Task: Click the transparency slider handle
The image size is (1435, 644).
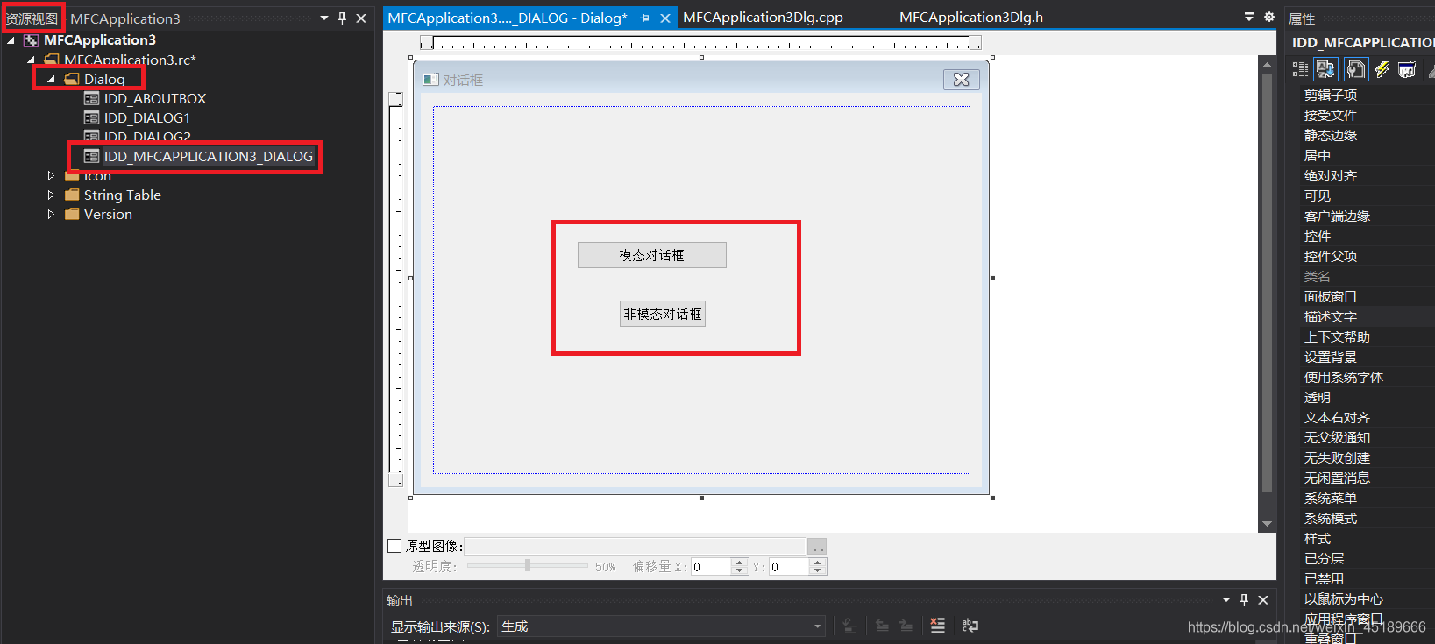Action: coord(528,566)
